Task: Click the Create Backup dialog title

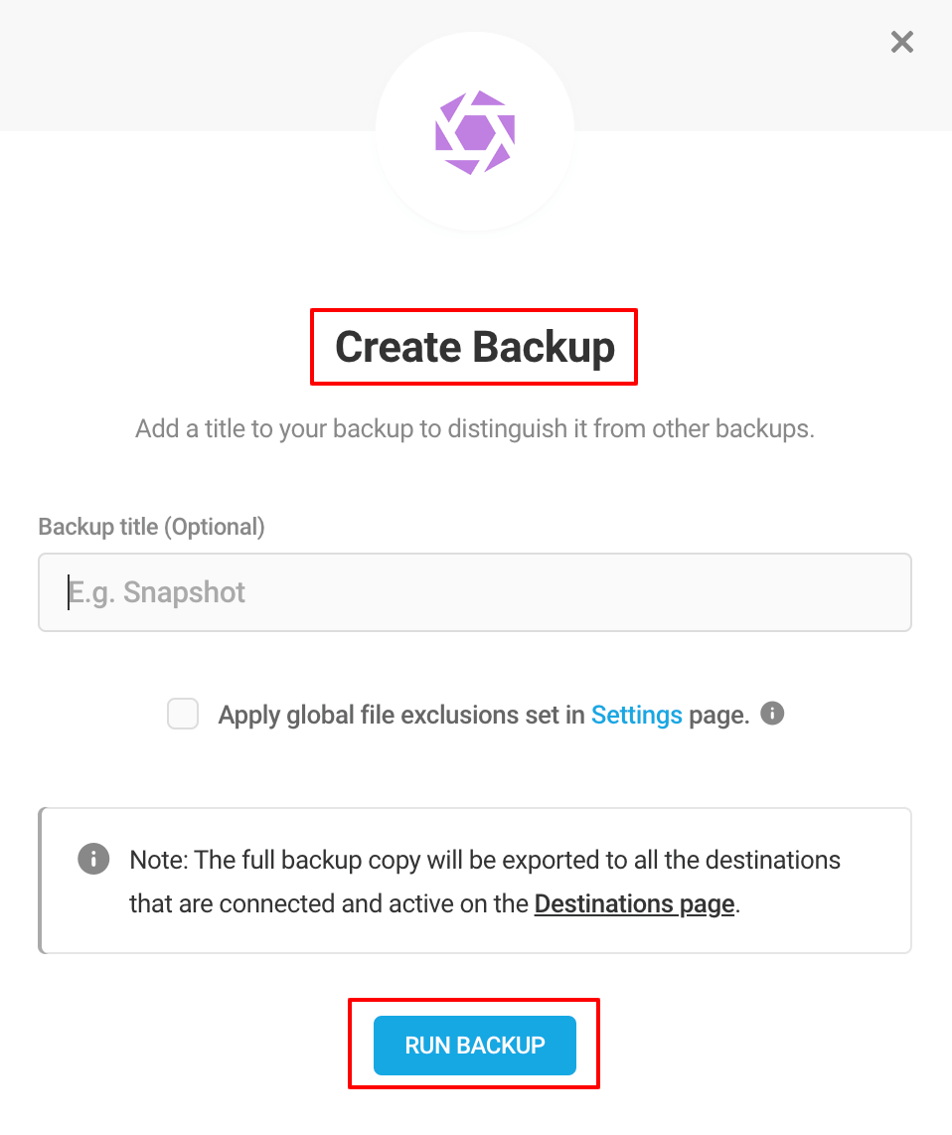Action: coord(474,347)
